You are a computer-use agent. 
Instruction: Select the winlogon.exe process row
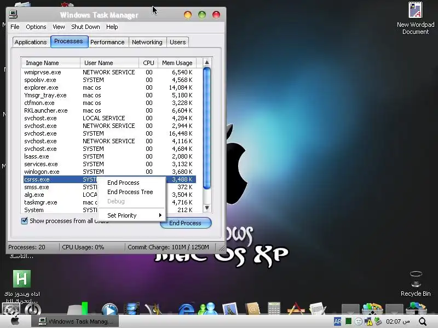tap(109, 172)
